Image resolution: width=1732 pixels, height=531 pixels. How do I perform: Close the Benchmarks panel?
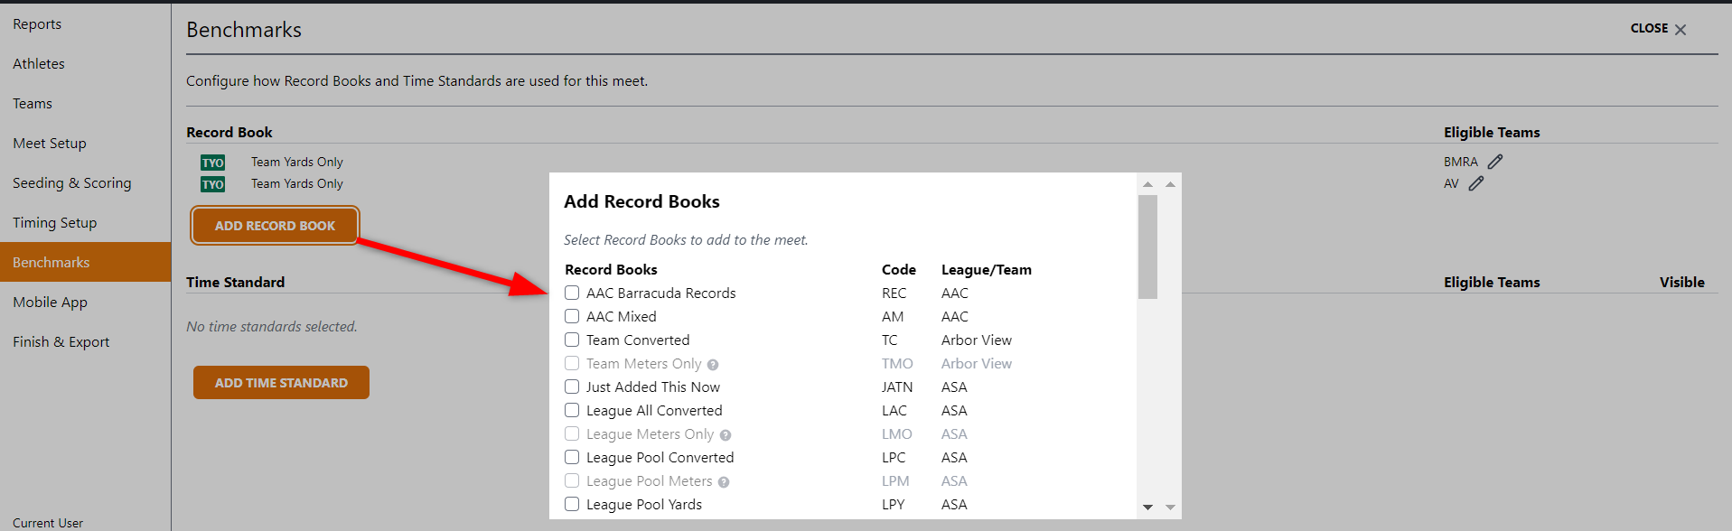1656,28
